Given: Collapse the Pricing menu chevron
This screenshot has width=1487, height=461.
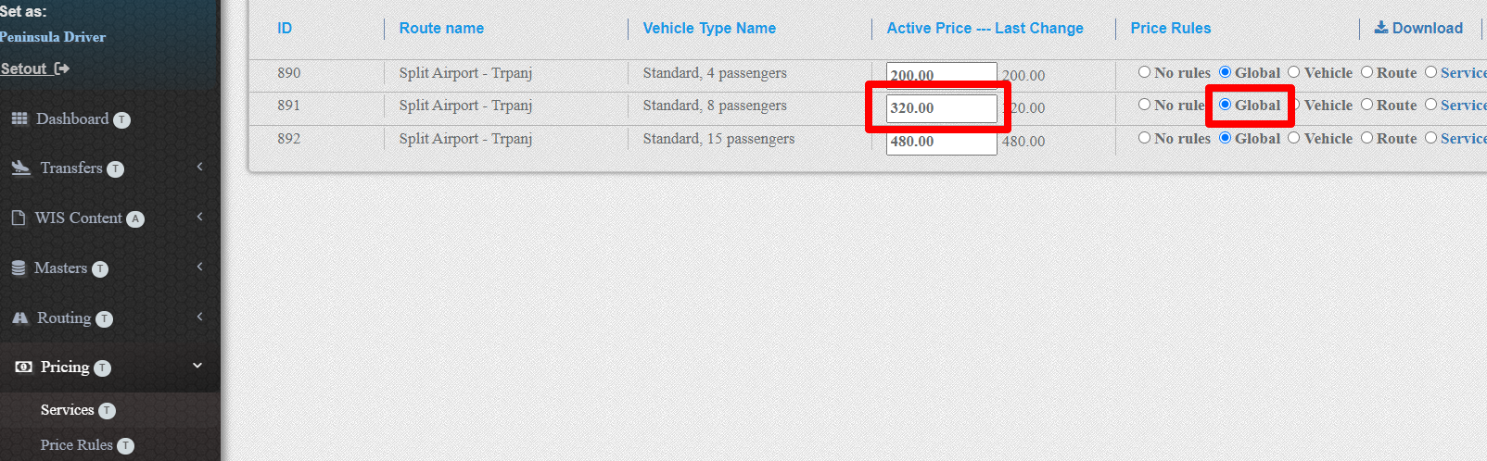Looking at the screenshot, I should (197, 366).
